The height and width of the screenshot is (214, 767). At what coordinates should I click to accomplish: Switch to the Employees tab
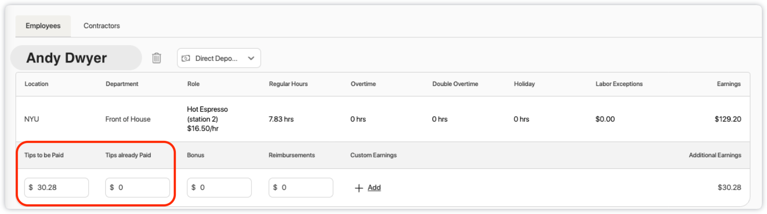click(x=43, y=26)
